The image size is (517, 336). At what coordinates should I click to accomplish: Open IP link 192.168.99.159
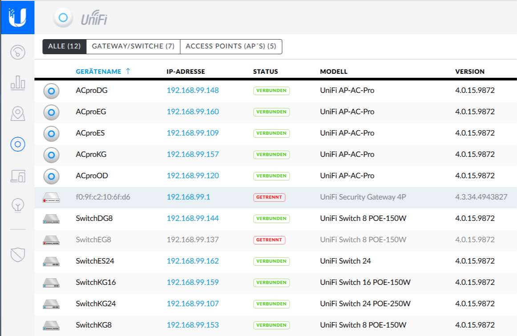point(193,282)
